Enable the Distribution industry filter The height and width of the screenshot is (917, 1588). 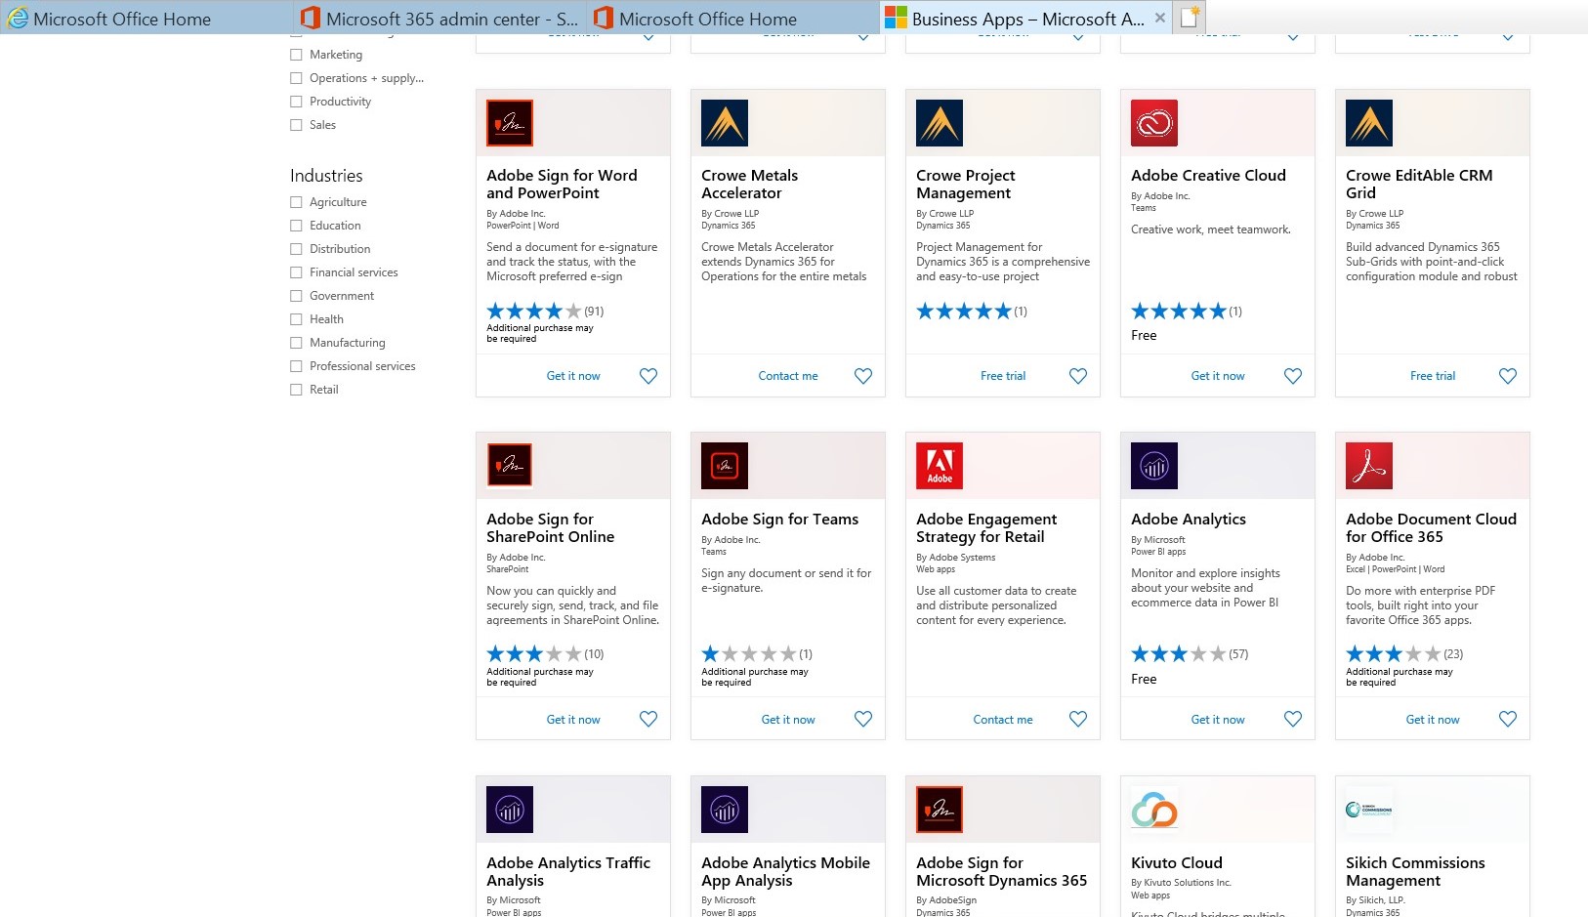(x=296, y=249)
